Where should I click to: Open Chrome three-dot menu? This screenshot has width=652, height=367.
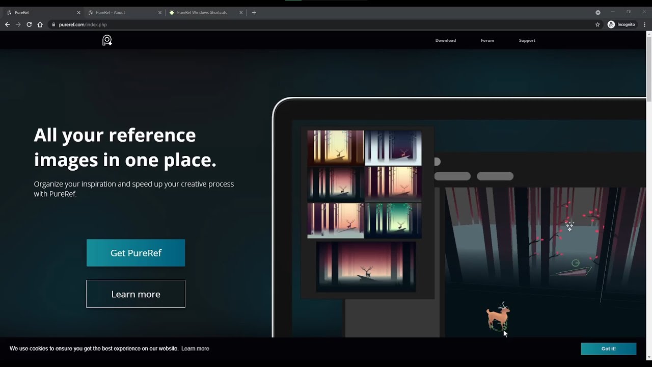pos(644,24)
